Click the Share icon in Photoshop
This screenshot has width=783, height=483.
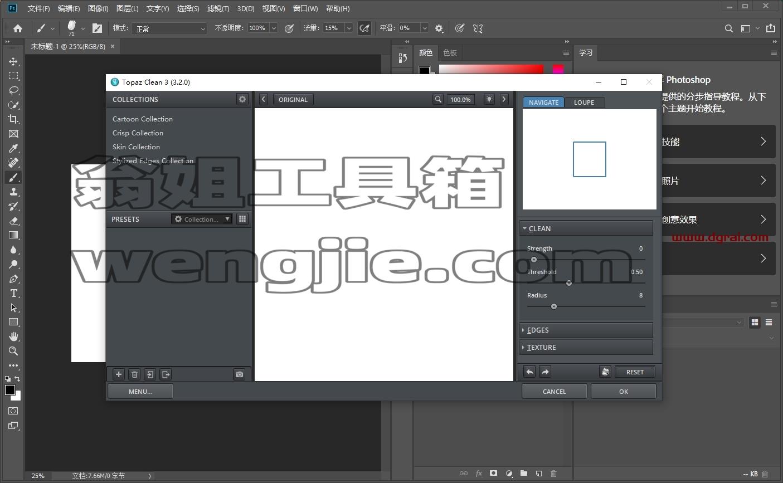(771, 28)
